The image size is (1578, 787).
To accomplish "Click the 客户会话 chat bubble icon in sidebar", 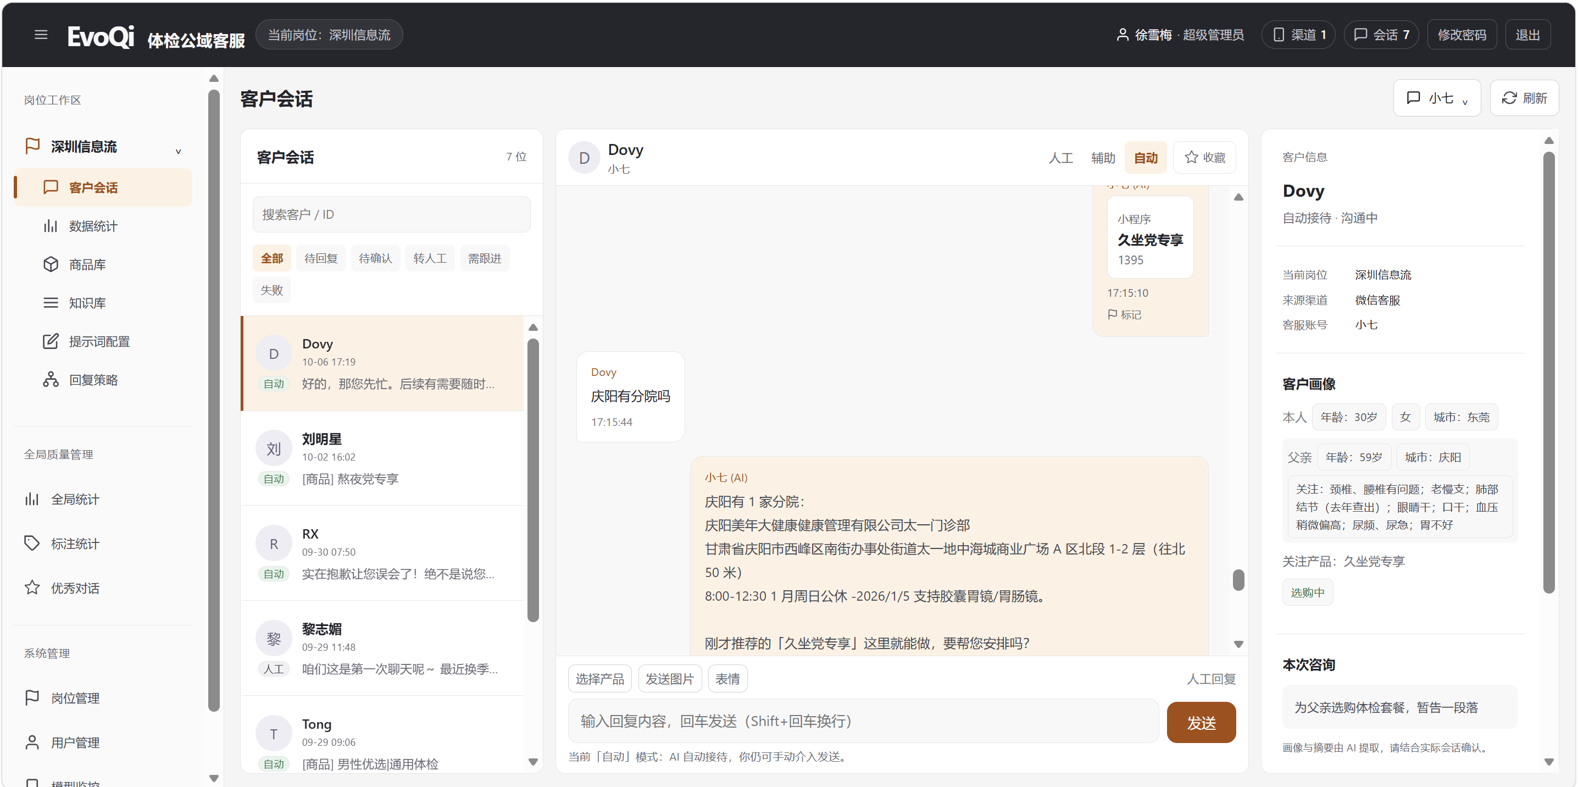I will click(50, 187).
